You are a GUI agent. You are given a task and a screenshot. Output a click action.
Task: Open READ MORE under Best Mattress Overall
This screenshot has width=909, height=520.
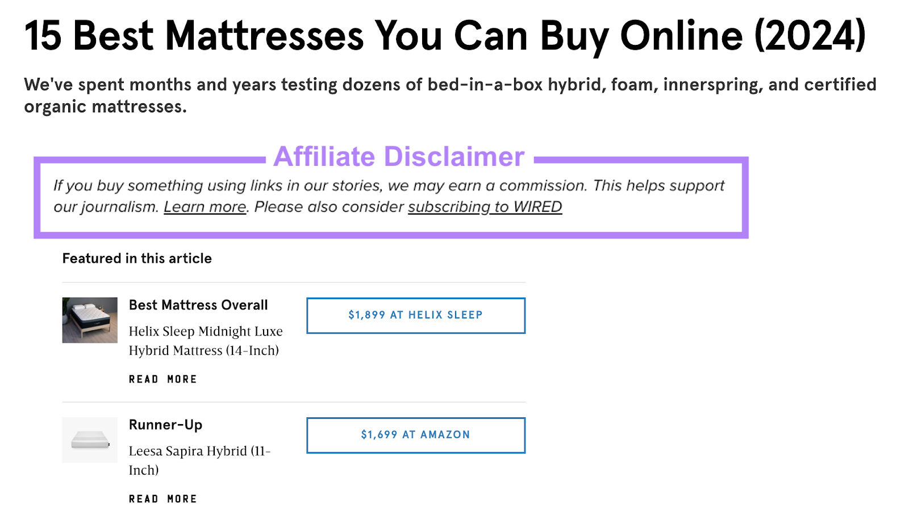coord(163,379)
